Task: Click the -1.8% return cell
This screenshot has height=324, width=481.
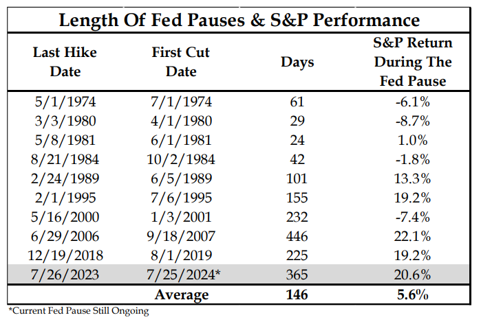Action: tap(410, 160)
